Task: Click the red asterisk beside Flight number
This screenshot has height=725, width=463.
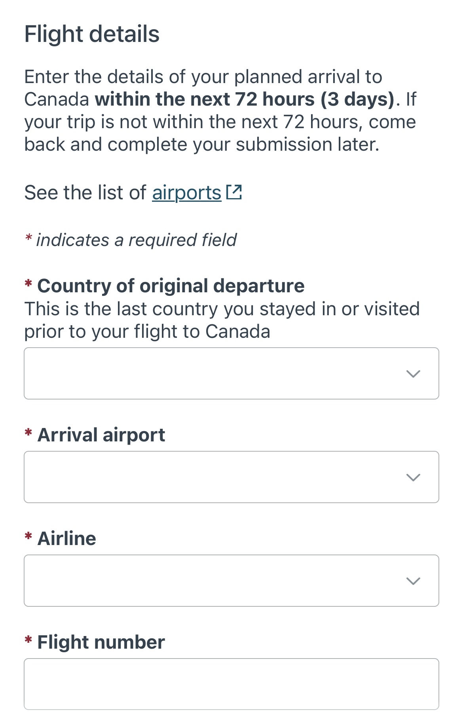Action: pyautogui.click(x=28, y=640)
